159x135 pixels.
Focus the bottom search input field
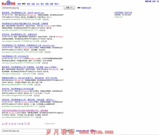(x=34, y=131)
